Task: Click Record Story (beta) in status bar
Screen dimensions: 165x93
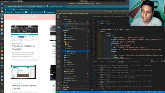Action: coord(150,92)
